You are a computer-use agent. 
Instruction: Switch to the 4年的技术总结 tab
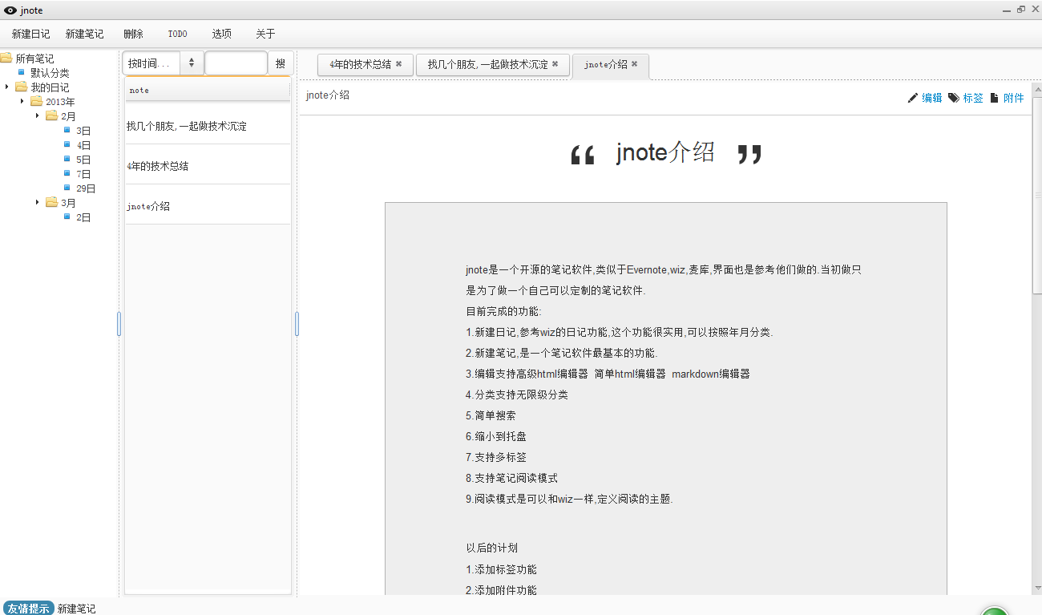(366, 65)
